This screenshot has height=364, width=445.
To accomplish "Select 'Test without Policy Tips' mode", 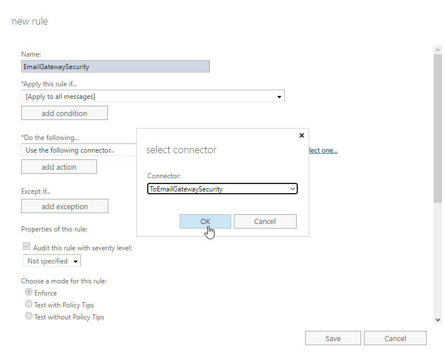I will (29, 317).
